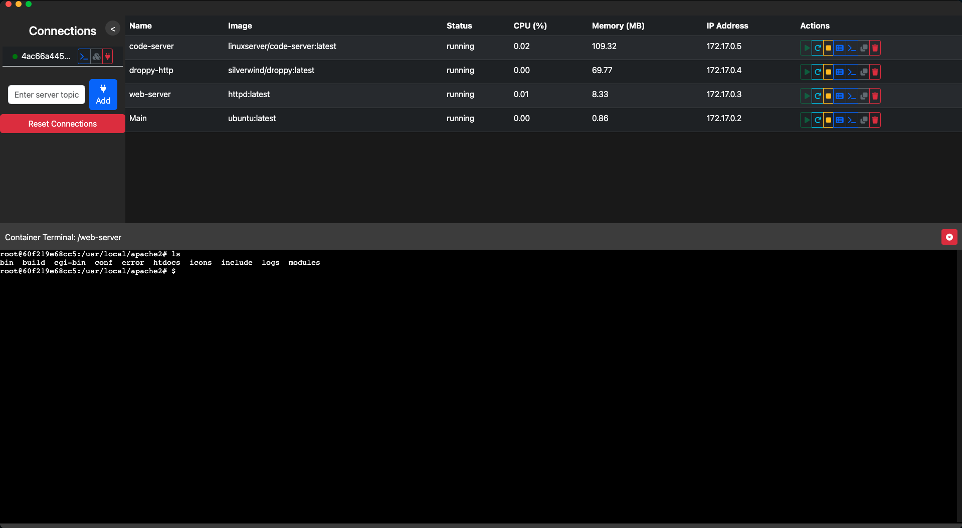Open terminal for web-server container
Viewport: 962px width, 528px height.
point(852,96)
